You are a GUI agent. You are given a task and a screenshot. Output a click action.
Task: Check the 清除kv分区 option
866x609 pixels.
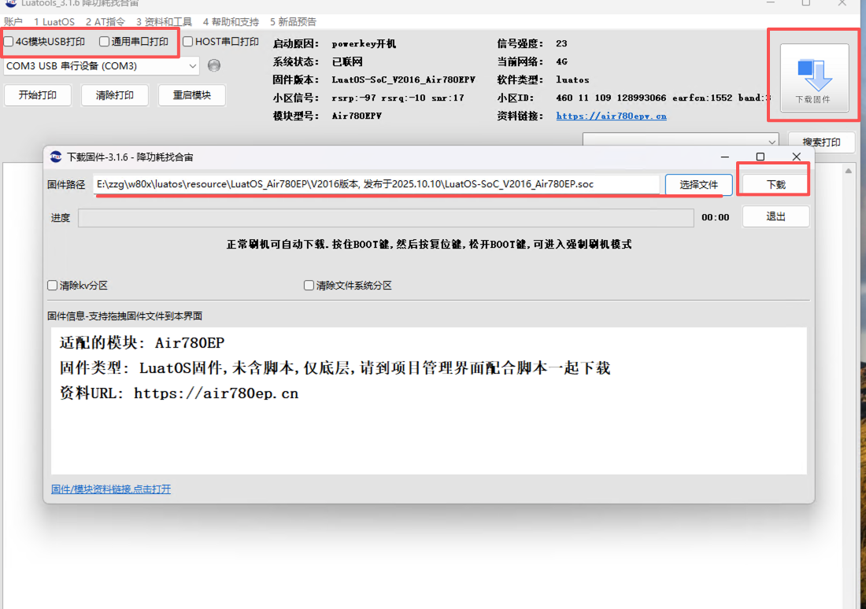52,286
